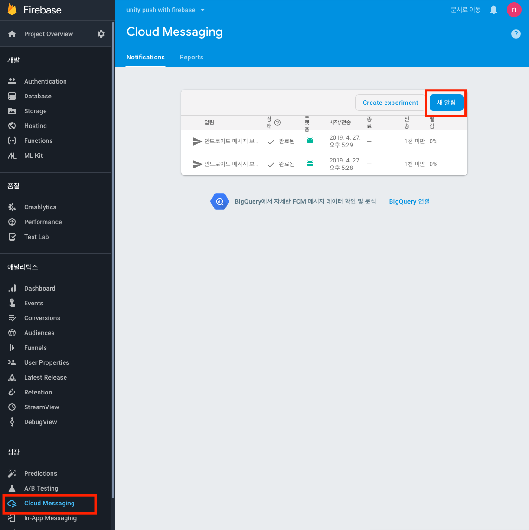Click the Predictions wand icon

(x=12, y=473)
